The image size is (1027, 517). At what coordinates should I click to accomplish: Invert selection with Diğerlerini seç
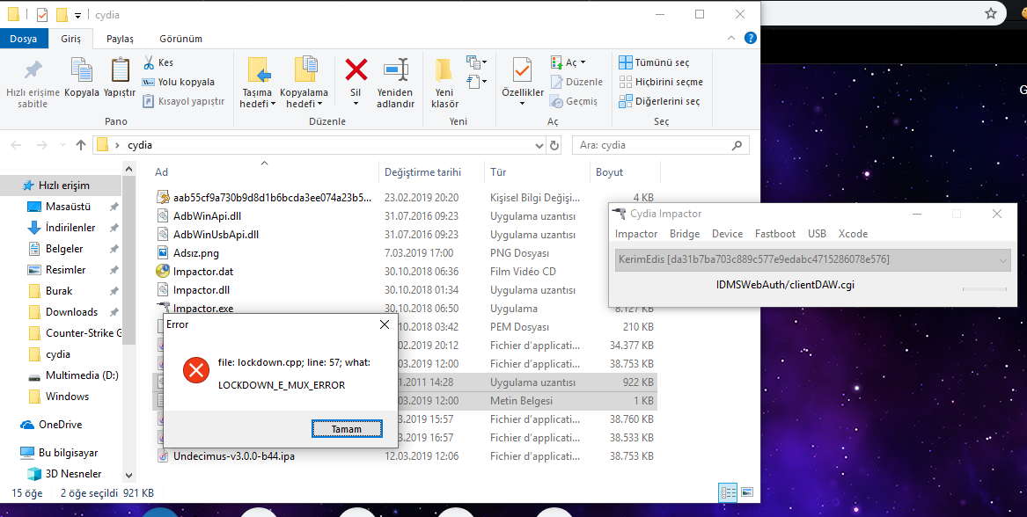(x=659, y=101)
